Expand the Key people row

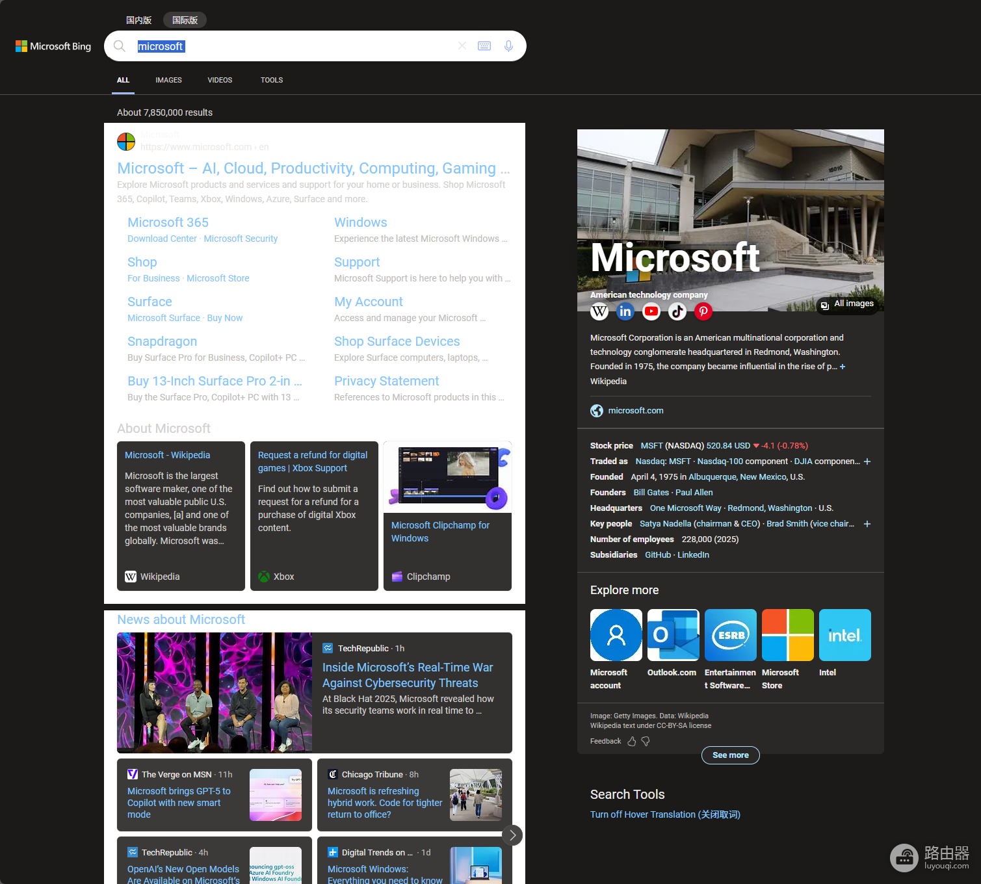[x=867, y=524]
